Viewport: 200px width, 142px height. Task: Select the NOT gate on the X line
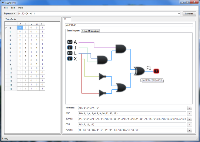tap(103, 76)
